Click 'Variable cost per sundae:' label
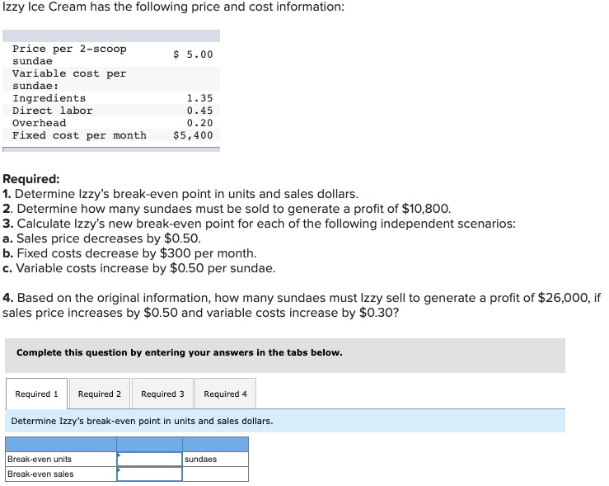The height and width of the screenshot is (486, 609). click(69, 79)
